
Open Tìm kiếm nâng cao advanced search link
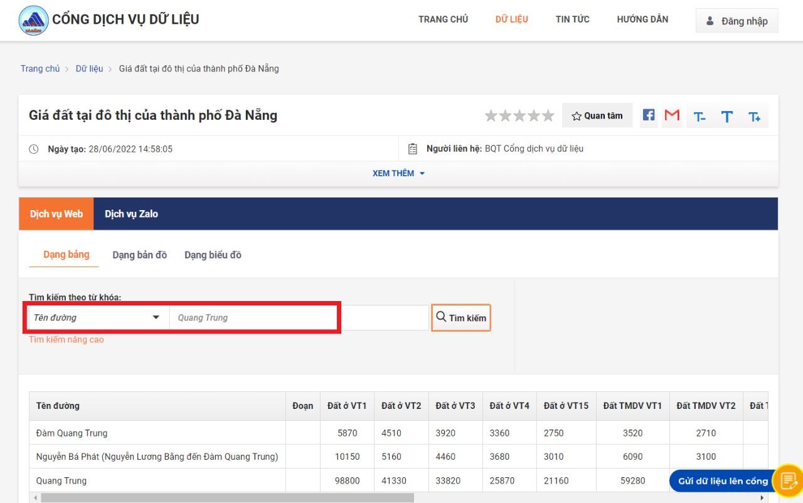[66, 339]
